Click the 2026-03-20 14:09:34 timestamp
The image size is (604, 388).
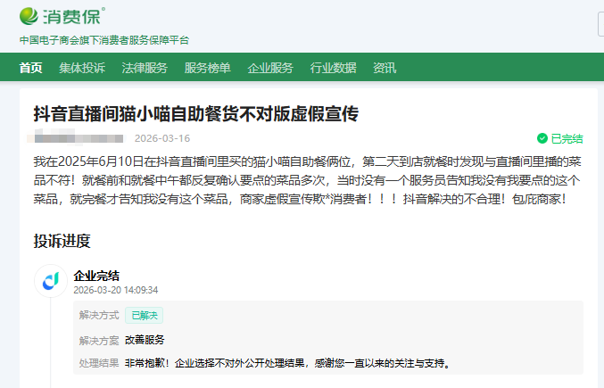pyautogui.click(x=115, y=290)
